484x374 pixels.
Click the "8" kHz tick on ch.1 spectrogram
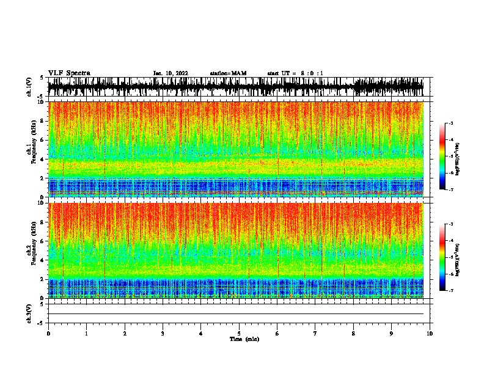pos(43,121)
